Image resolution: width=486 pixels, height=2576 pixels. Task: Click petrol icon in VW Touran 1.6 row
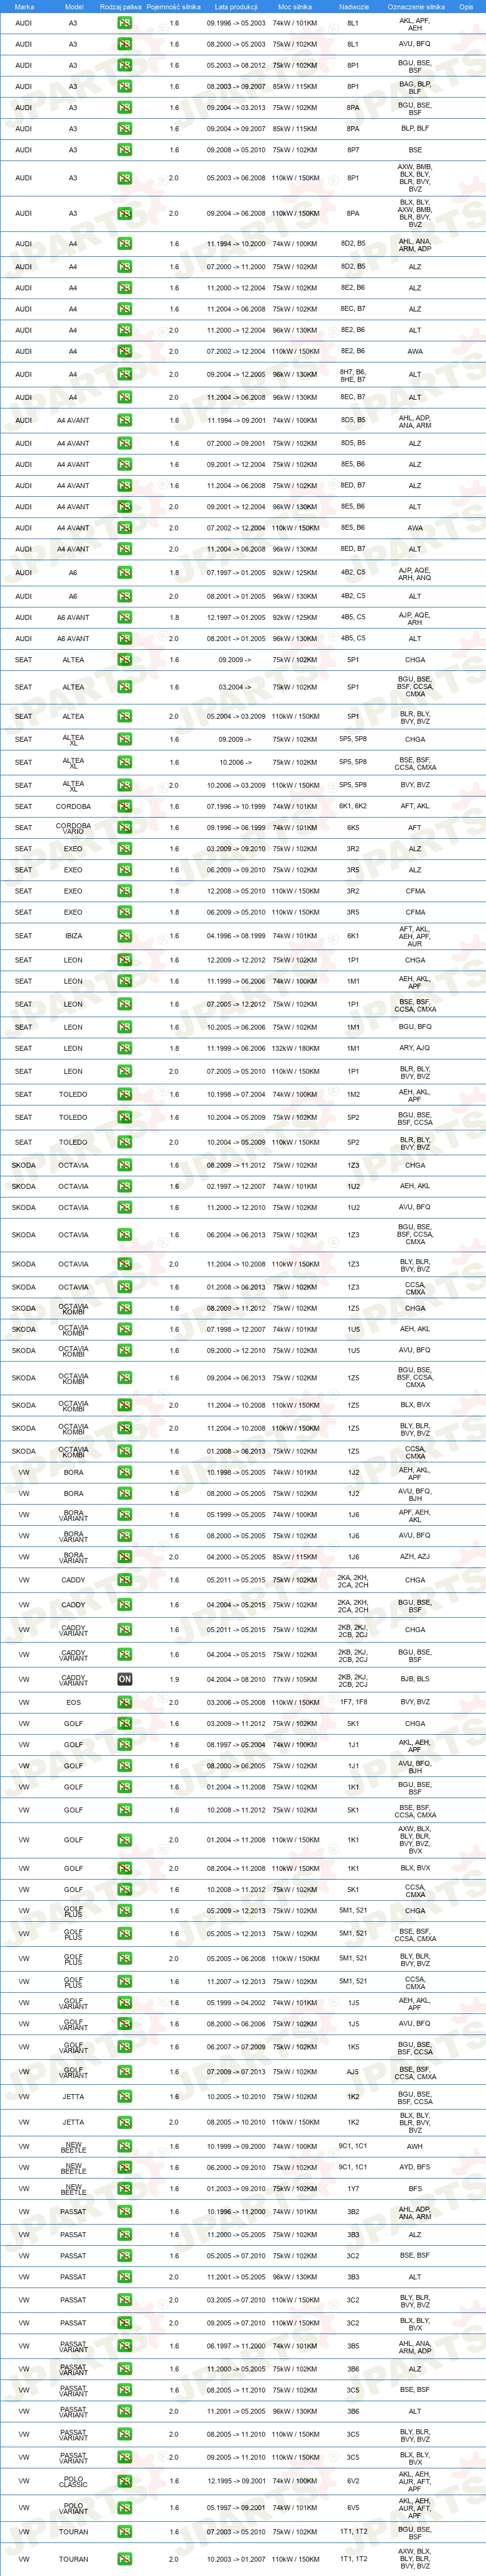tap(124, 2532)
